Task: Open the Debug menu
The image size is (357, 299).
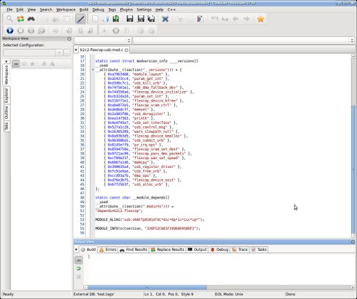Action: [98, 10]
